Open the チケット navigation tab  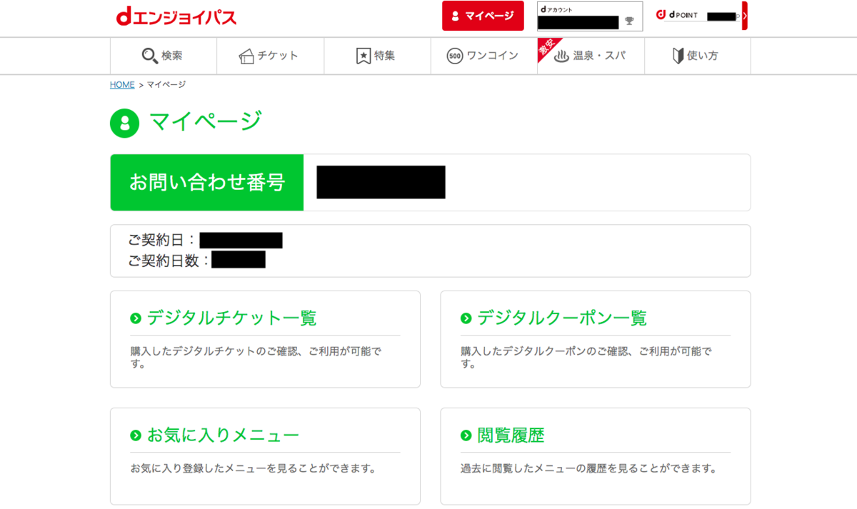[271, 56]
